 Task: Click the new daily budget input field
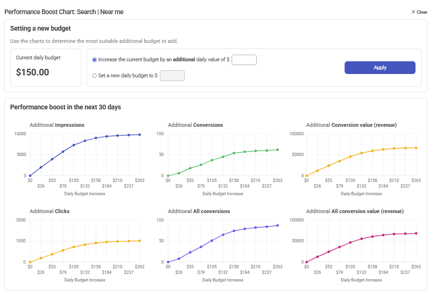172,75
